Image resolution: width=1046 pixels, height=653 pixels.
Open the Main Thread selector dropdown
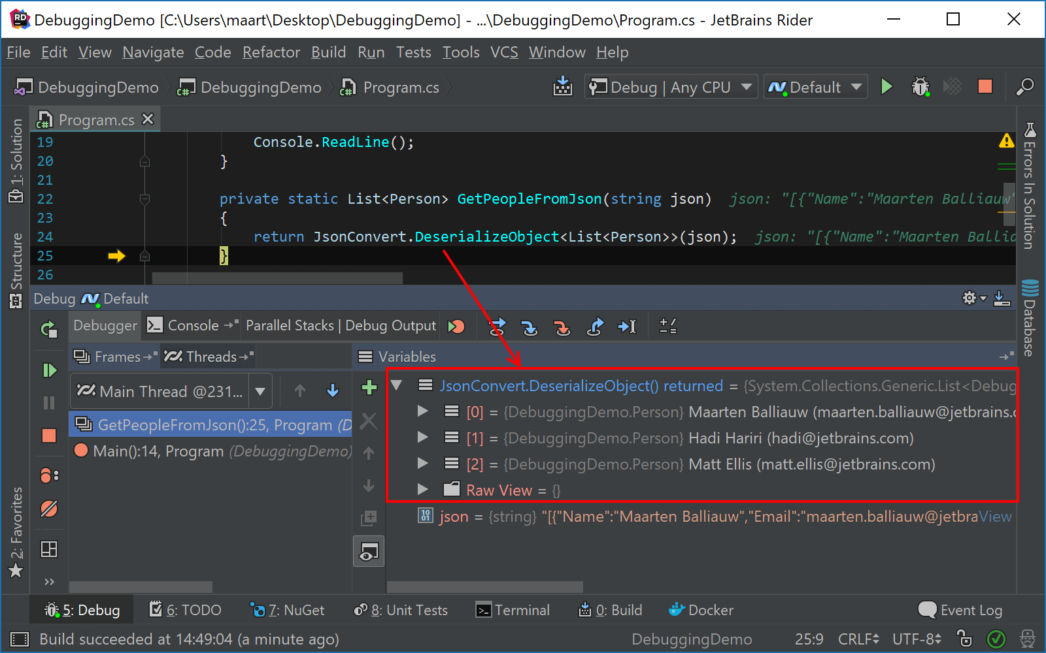click(171, 391)
